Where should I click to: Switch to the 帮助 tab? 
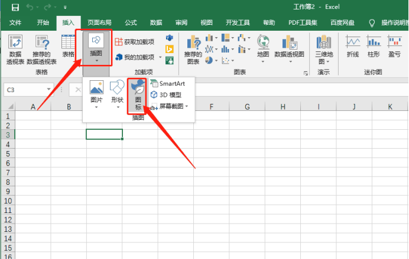click(269, 23)
